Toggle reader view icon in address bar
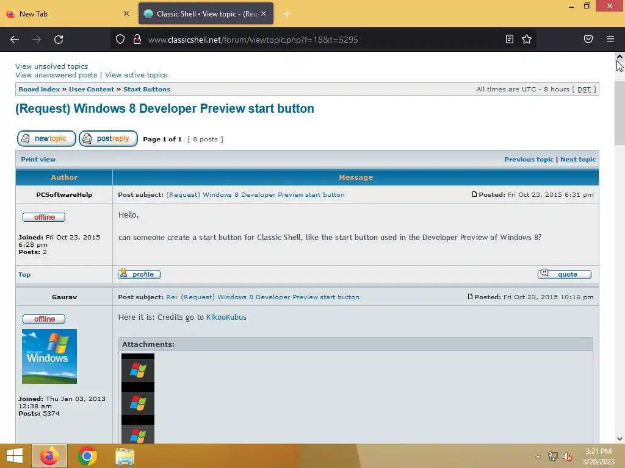 (510, 39)
